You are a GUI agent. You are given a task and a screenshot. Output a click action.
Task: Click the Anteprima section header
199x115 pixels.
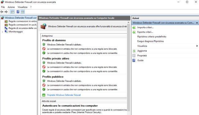coord(84,36)
